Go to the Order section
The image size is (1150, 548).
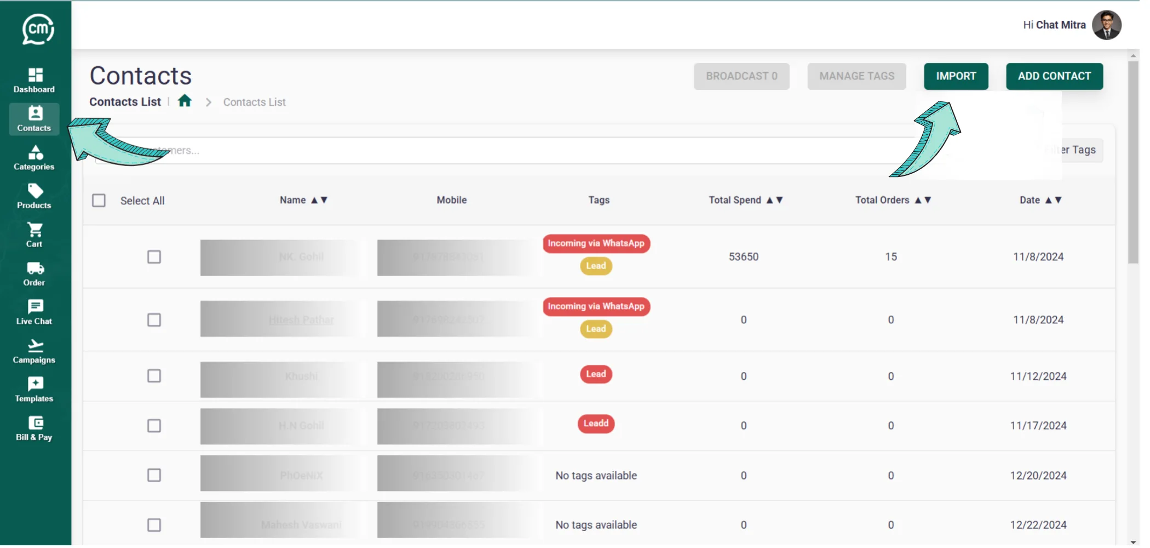click(x=34, y=273)
